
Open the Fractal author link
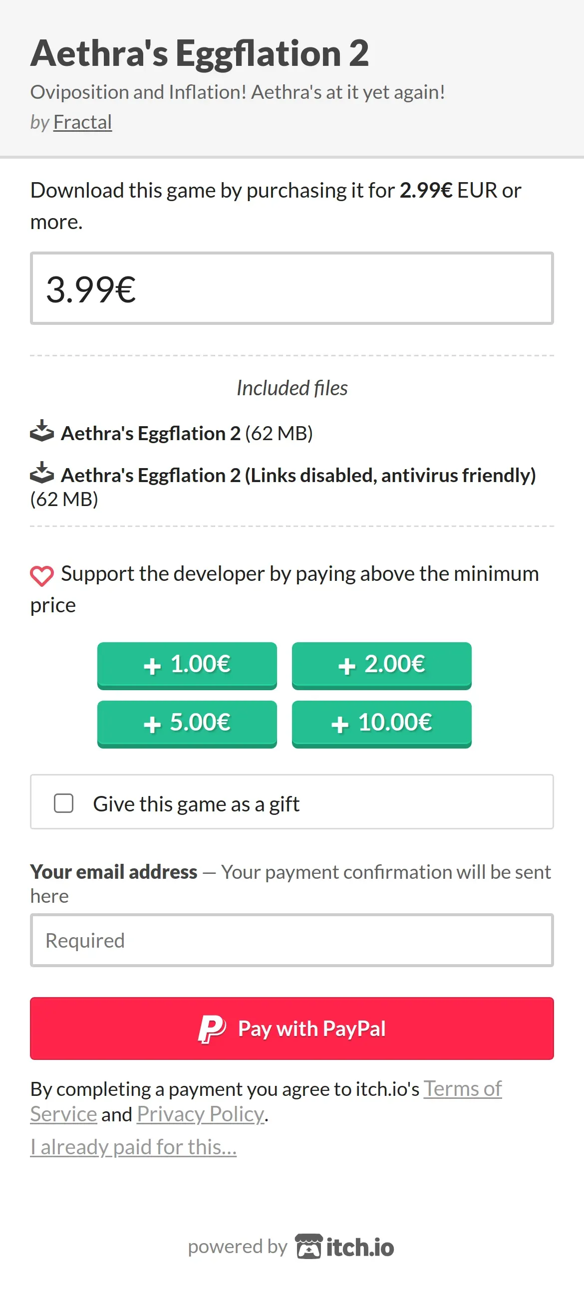[82, 122]
